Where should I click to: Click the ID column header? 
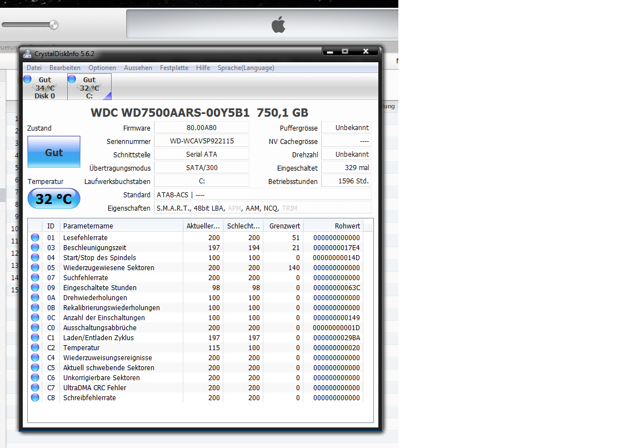point(51,226)
